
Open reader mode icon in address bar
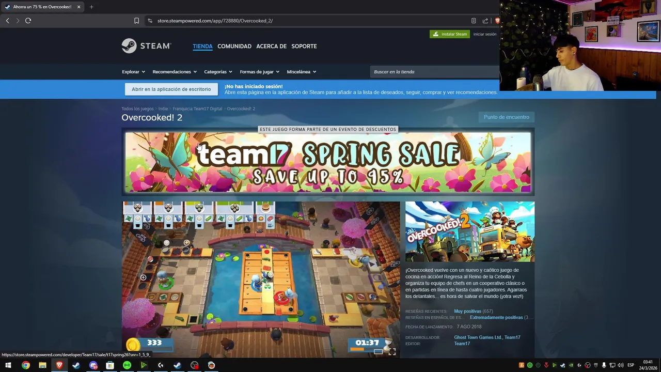(x=474, y=21)
